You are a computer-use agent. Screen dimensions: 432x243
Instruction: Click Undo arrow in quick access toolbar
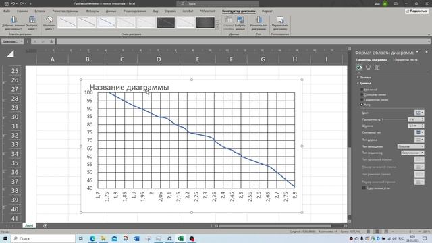13,4
